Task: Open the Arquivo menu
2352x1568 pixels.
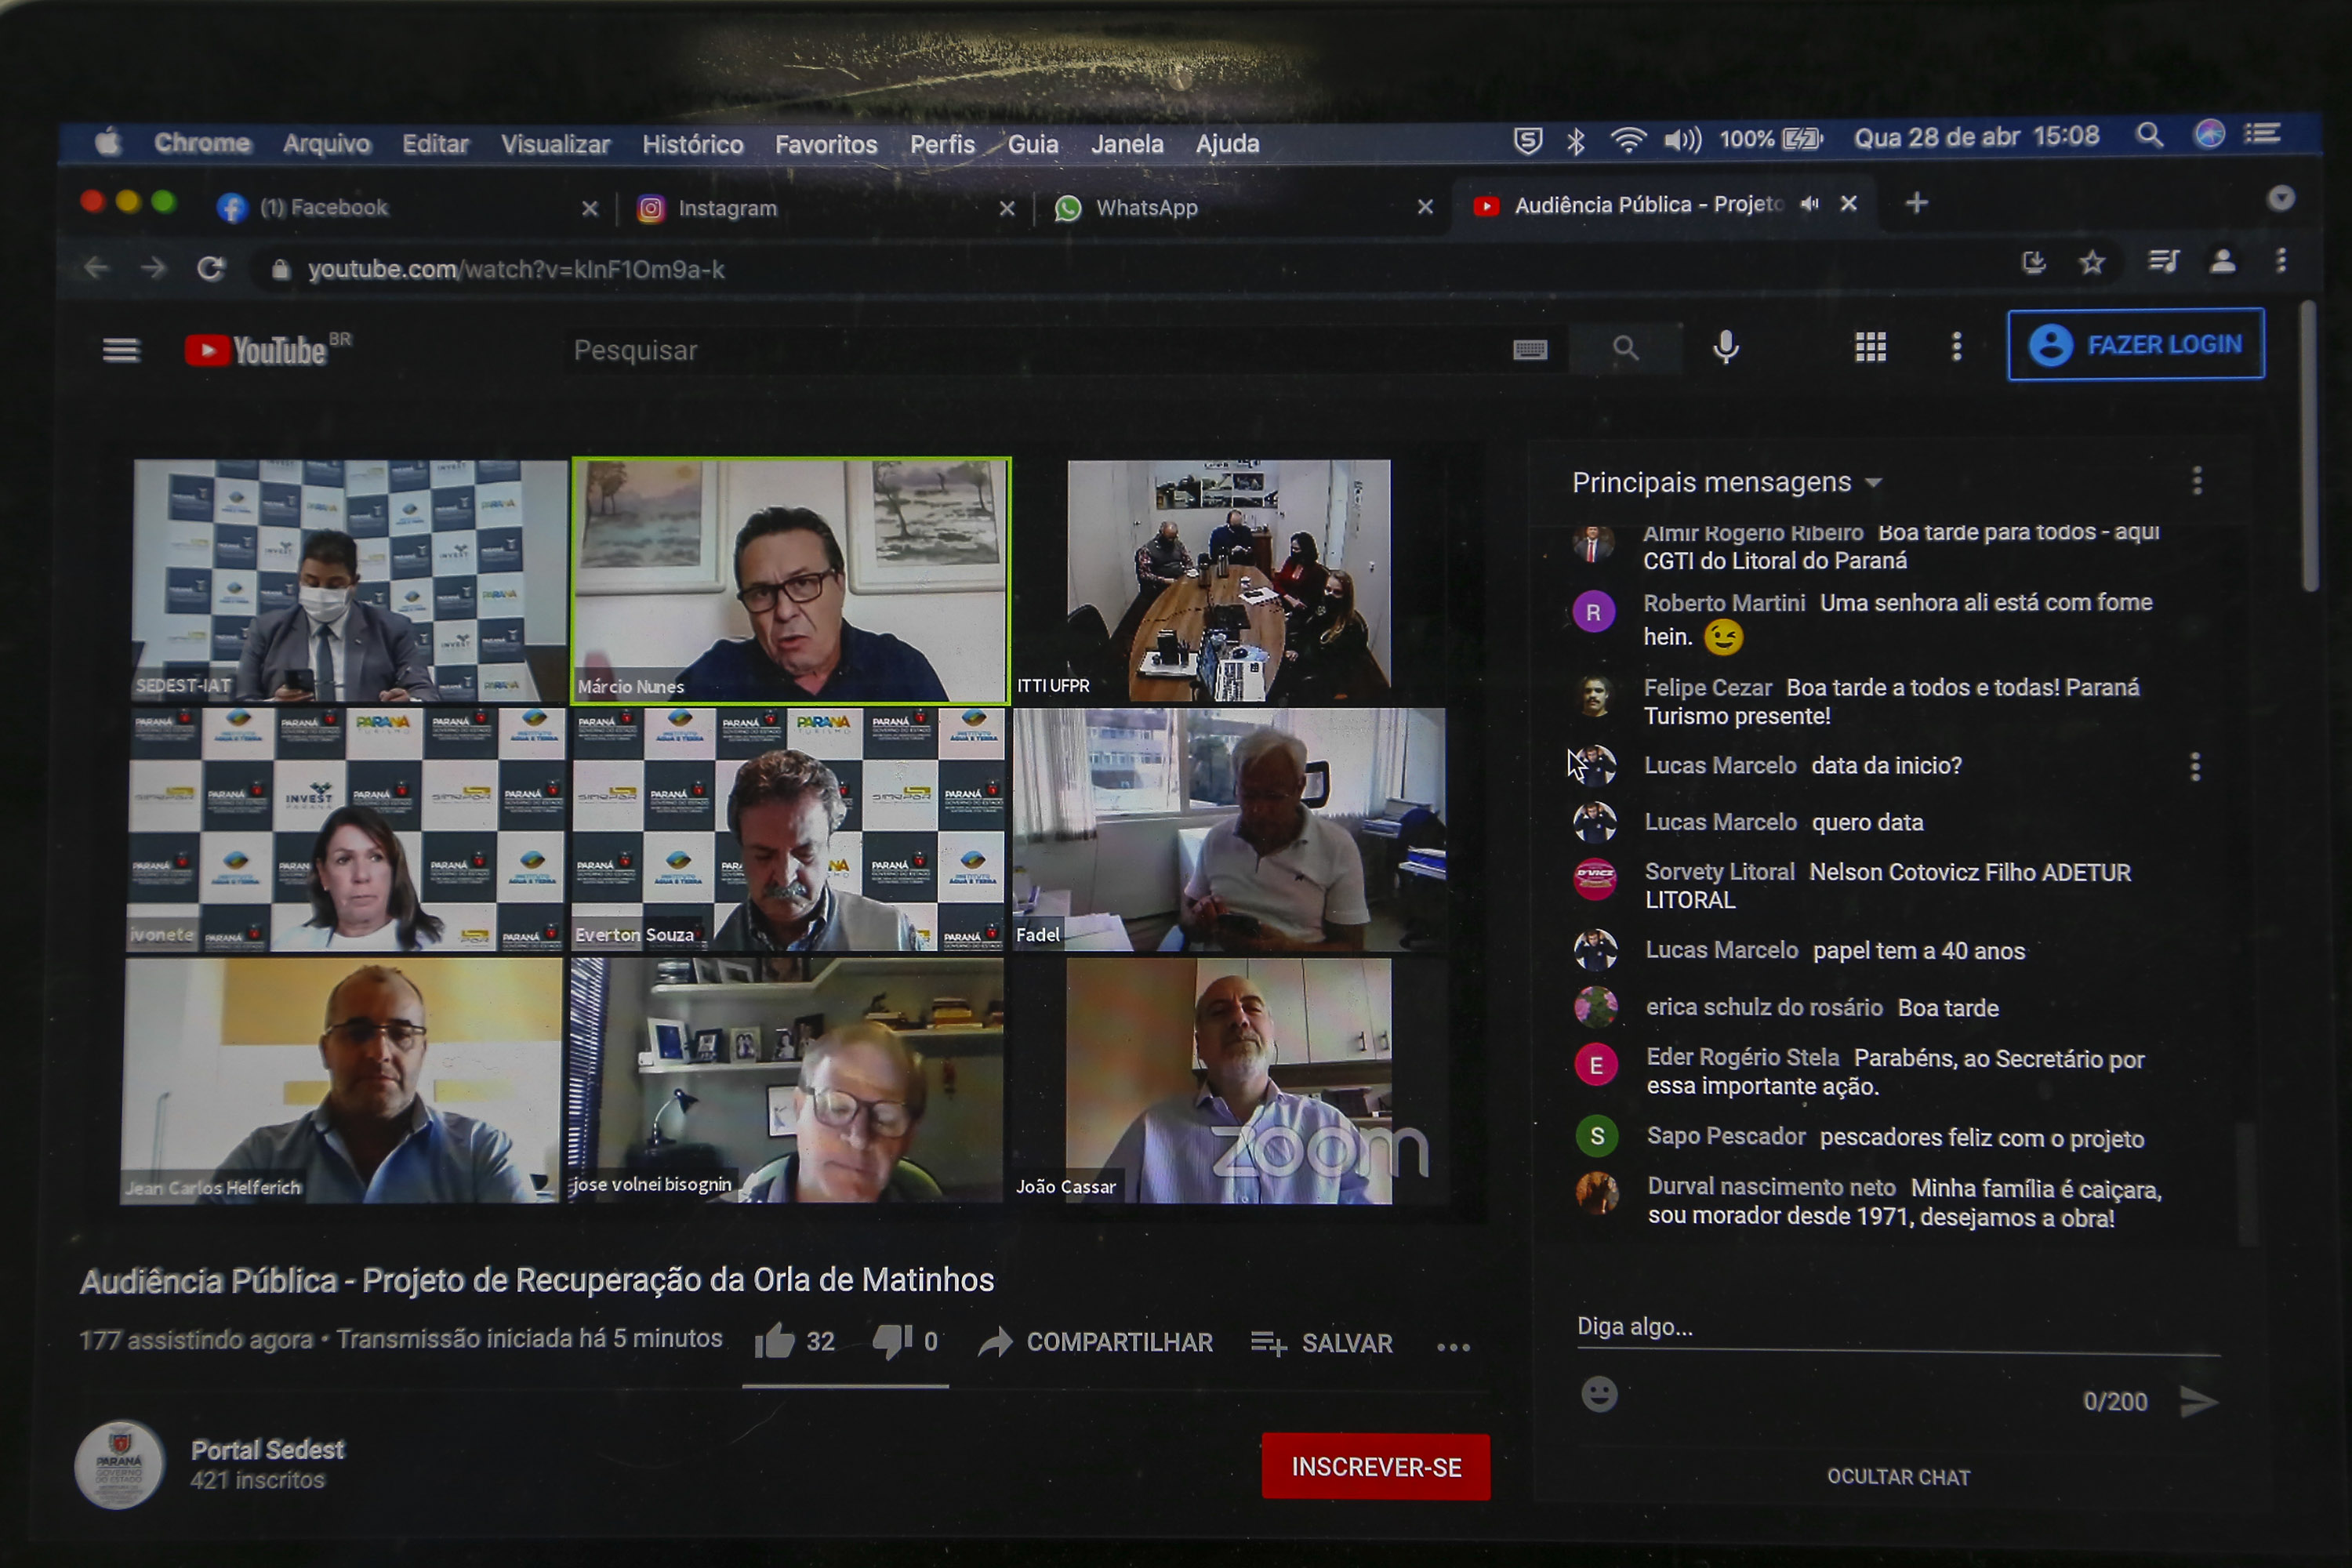Action: click(x=326, y=144)
